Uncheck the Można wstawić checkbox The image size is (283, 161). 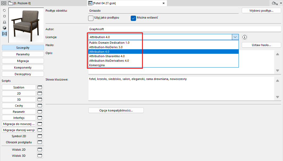point(133,18)
